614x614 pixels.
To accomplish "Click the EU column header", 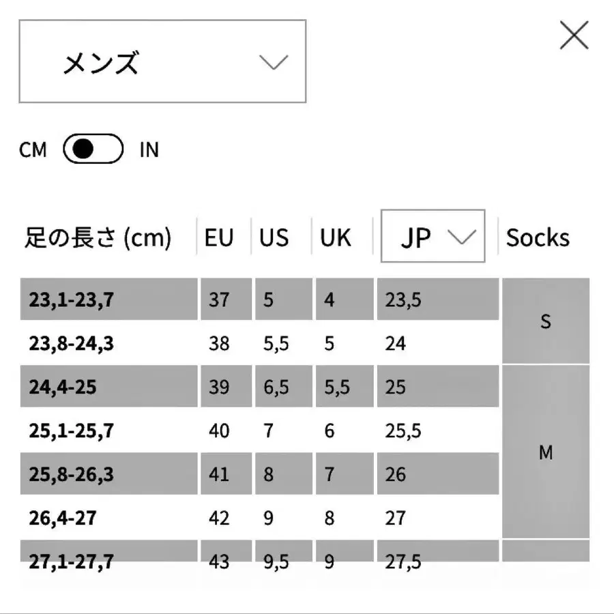I will tap(219, 237).
